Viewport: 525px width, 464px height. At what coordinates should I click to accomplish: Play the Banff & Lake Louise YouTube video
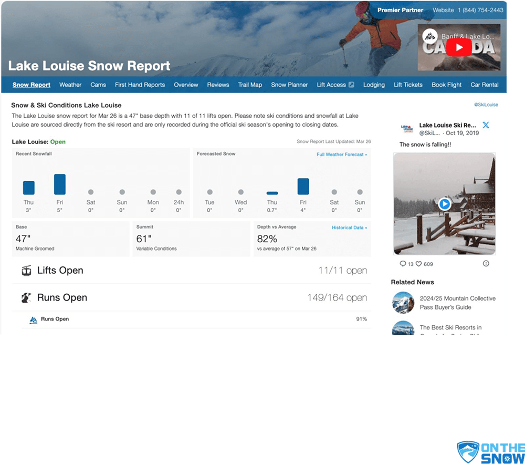[459, 47]
